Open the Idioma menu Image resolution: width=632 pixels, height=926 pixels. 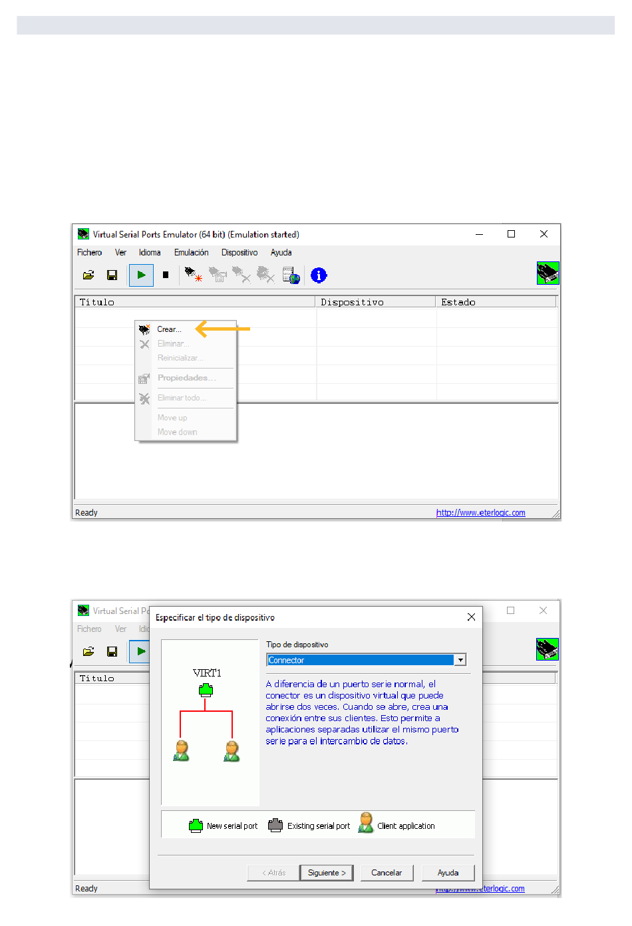pos(150,253)
